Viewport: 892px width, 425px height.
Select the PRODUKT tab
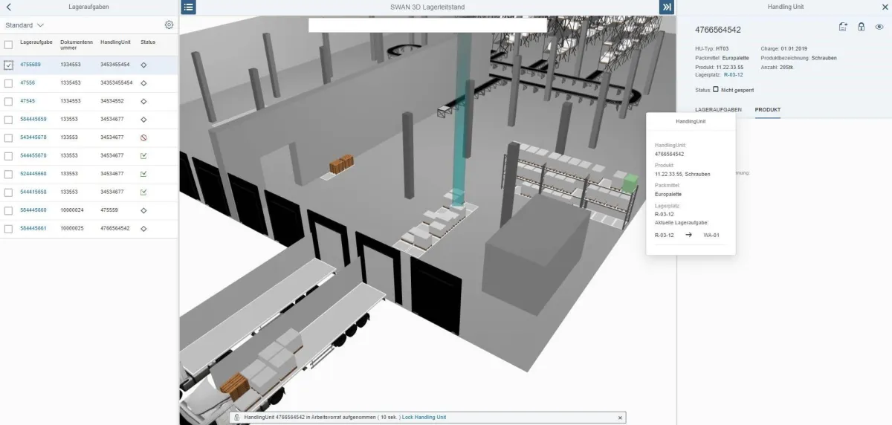pos(767,110)
